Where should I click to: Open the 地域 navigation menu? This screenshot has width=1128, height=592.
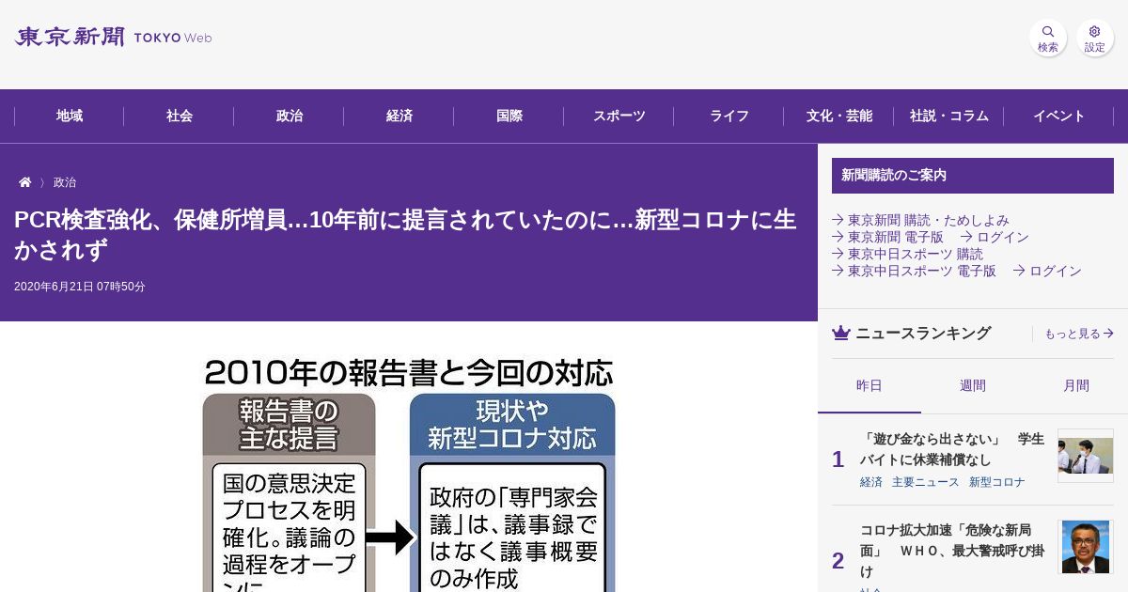click(70, 117)
